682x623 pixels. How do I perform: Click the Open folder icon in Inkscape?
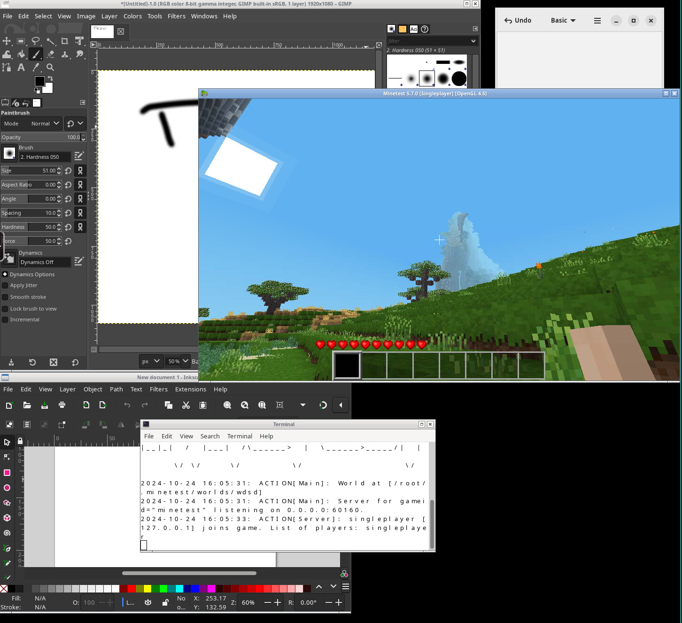pyautogui.click(x=27, y=405)
